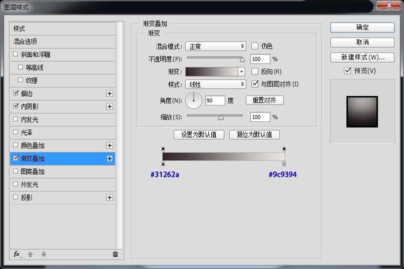Toggle the 反向 reverse checkbox
404x269 pixels.
(255, 71)
